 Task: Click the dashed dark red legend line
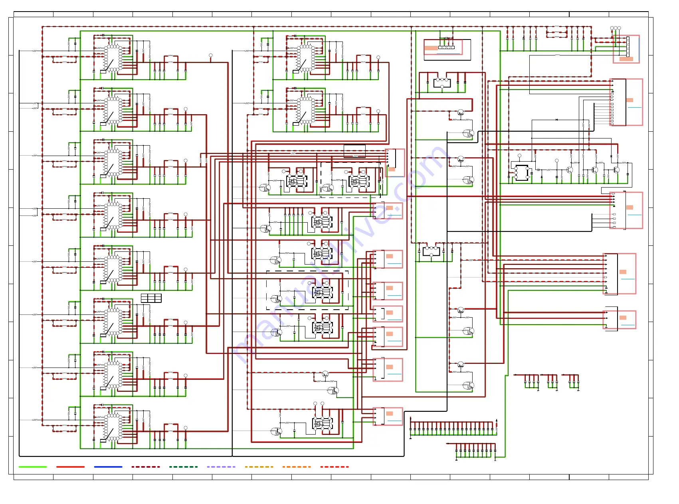click(x=146, y=466)
